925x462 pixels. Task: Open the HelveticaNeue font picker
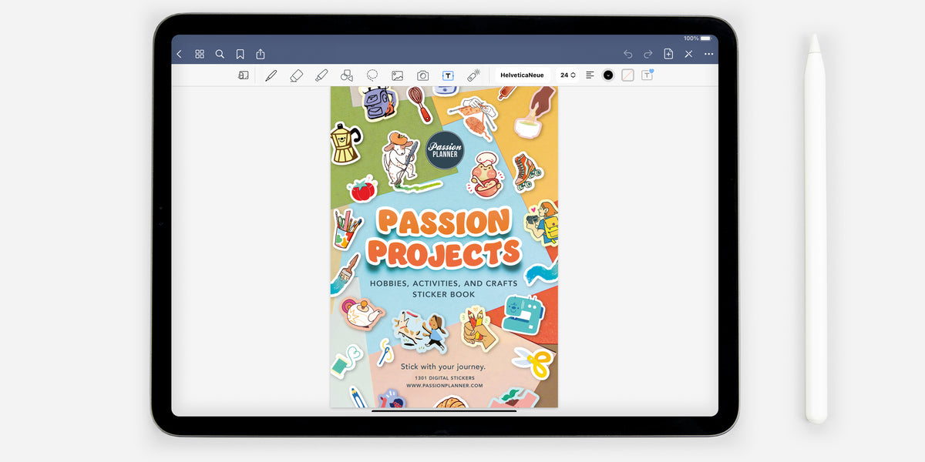pyautogui.click(x=523, y=75)
